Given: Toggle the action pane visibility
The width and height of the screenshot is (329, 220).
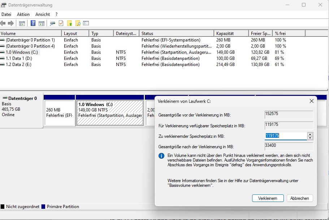Looking at the screenshot, I should point(42,23).
